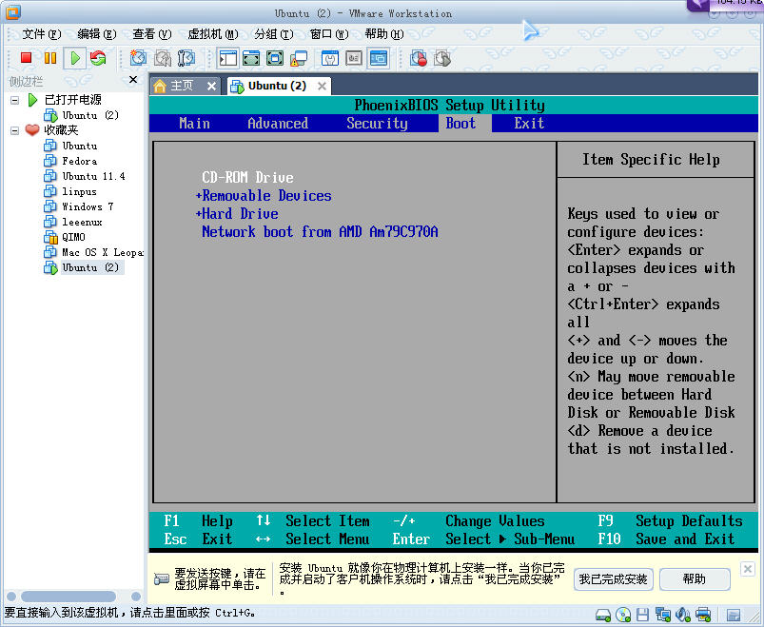Click the VMware logo in the title bar
Screen dimensions: 764x627
tap(12, 11)
